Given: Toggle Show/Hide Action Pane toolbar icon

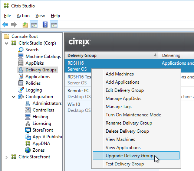Looking at the screenshot, I should pyautogui.click(x=54, y=25).
